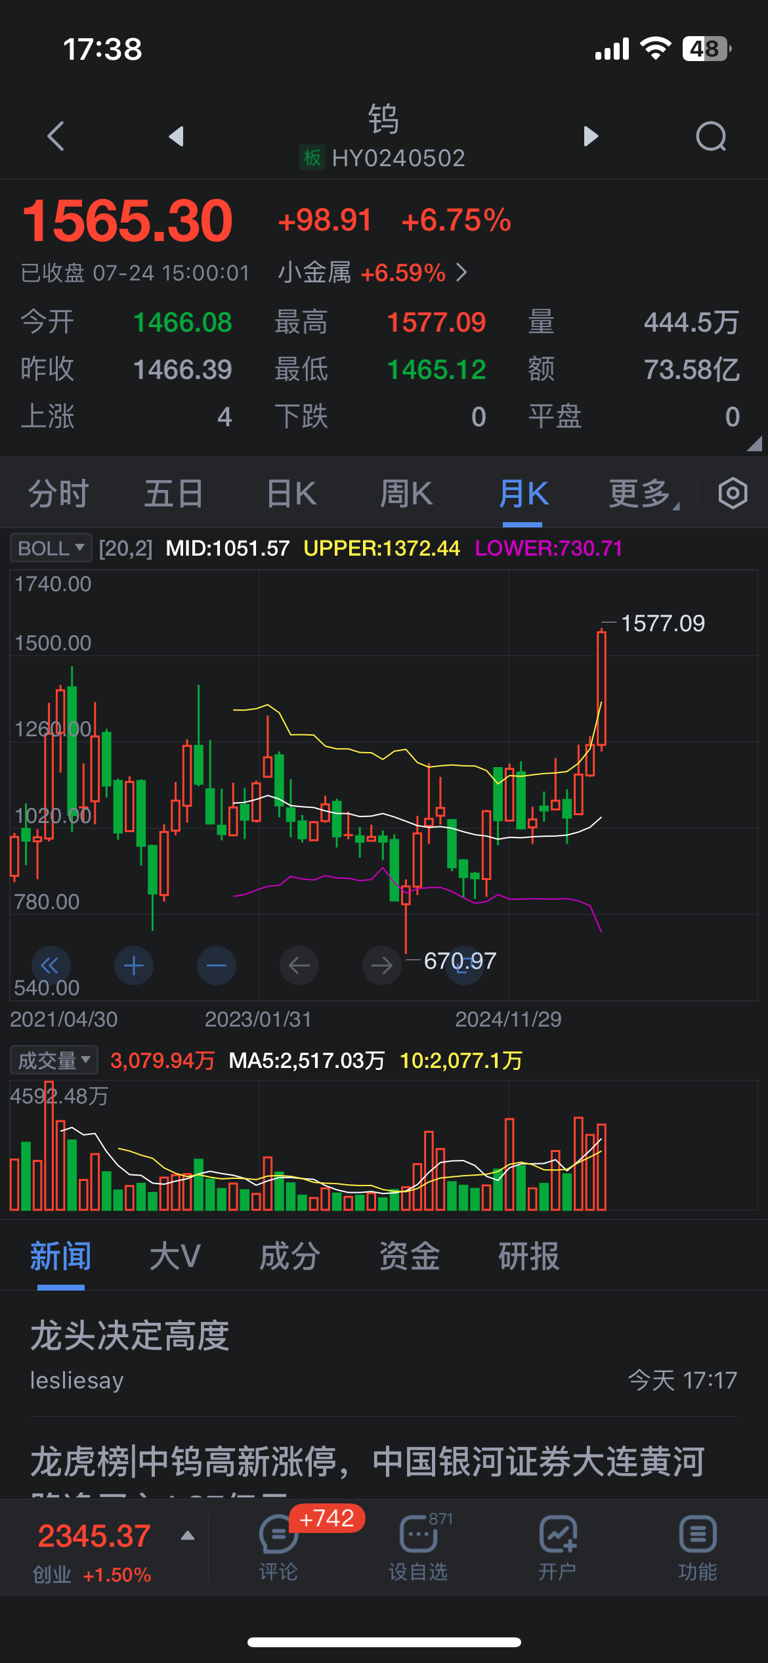Select the 新闻 tab

coord(61,1256)
